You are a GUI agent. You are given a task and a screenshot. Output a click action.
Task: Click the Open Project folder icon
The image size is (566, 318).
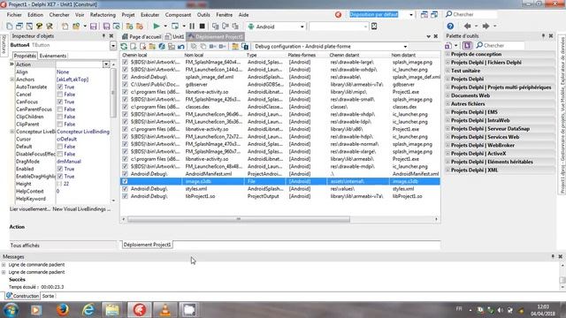point(76,26)
